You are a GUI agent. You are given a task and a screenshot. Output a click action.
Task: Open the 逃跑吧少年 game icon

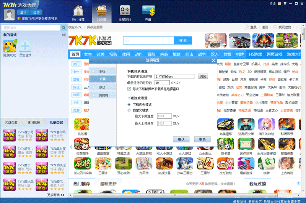246,124
